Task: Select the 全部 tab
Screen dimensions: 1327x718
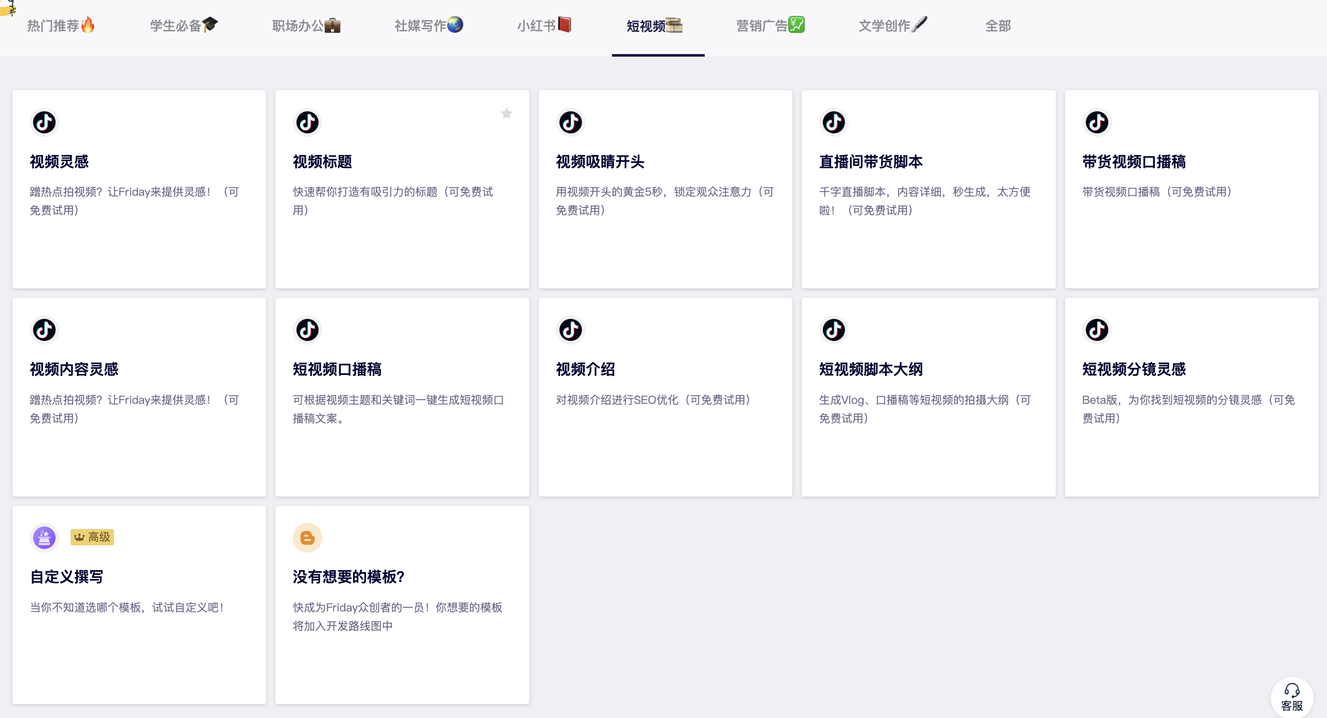Action: [998, 26]
